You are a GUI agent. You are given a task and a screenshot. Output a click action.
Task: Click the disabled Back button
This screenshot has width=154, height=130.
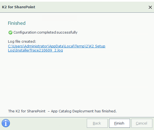click(97, 123)
